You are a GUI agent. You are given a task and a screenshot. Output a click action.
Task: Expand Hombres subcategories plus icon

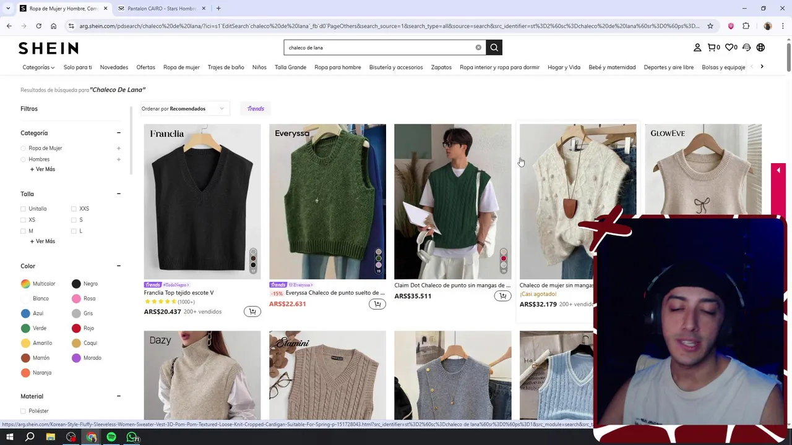point(118,159)
